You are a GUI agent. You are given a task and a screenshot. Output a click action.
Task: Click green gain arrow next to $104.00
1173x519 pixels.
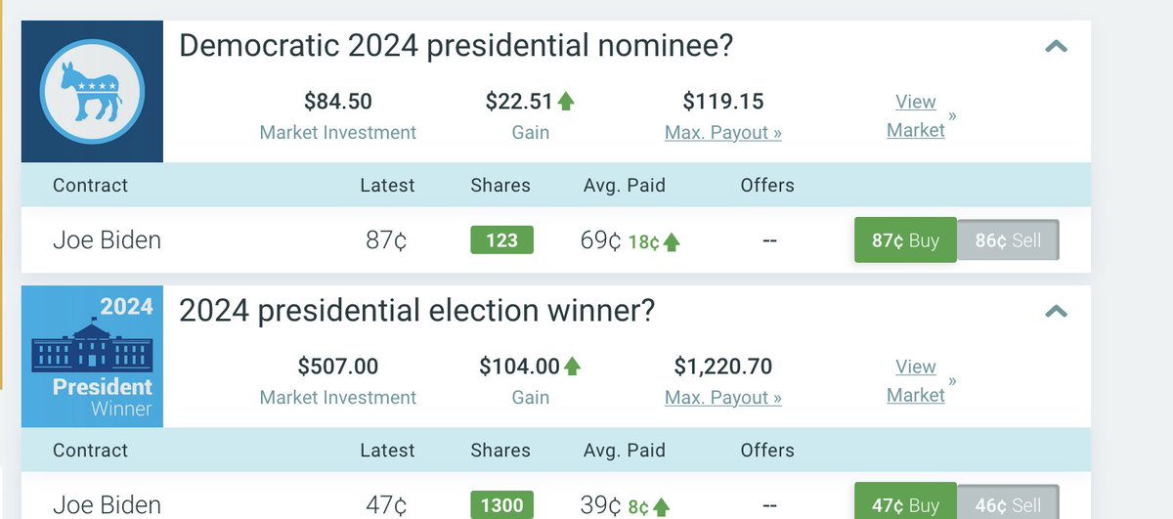[573, 367]
